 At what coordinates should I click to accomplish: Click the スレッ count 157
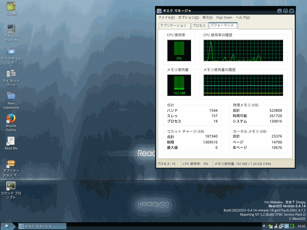[x=214, y=116]
